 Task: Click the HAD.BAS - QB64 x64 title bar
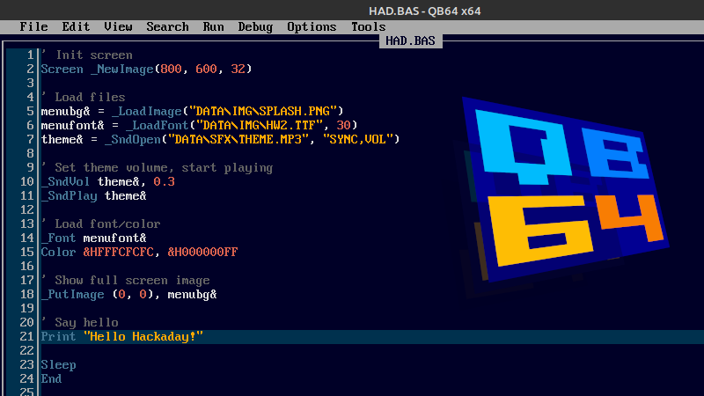click(417, 10)
